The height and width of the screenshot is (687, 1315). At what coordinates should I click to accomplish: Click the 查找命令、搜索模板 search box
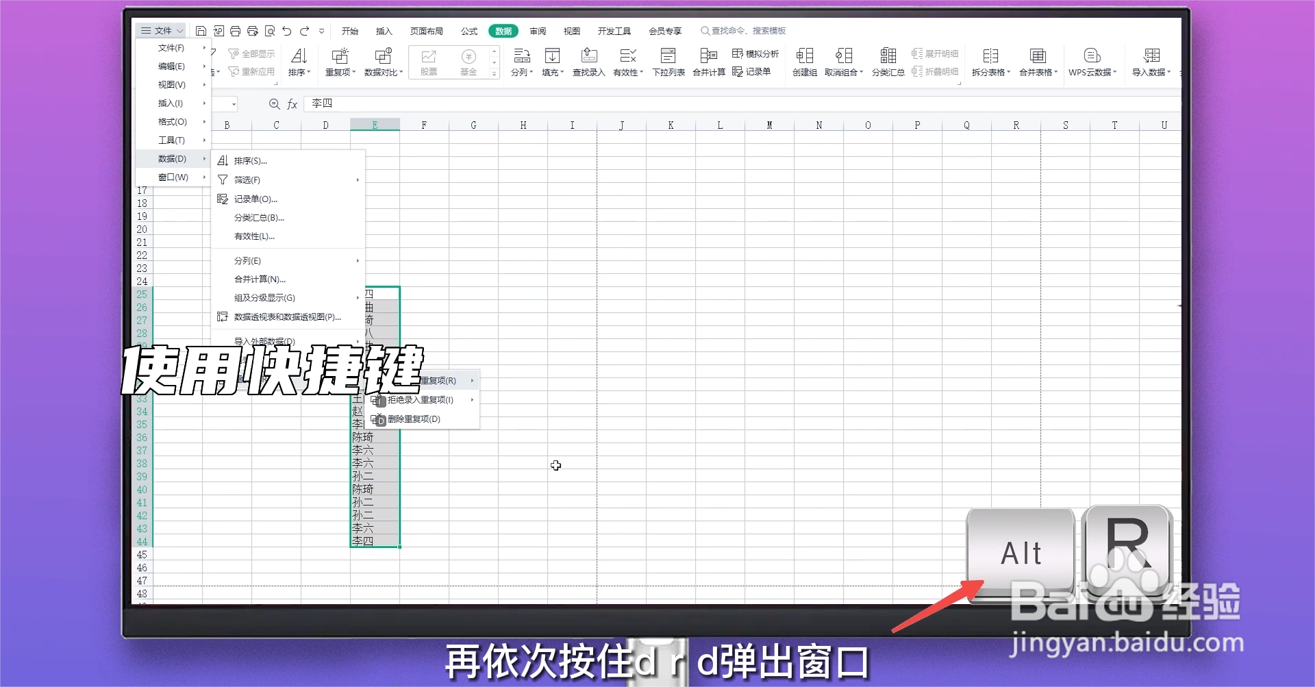click(x=744, y=31)
